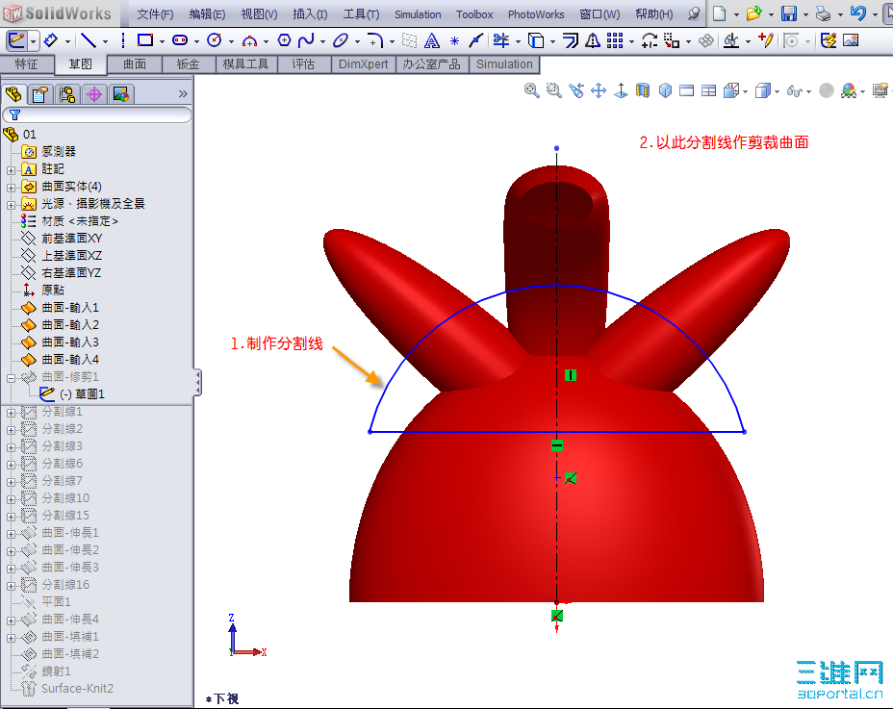Screen dimensions: 893x709
Task: Click the New document icon
Action: coord(720,13)
